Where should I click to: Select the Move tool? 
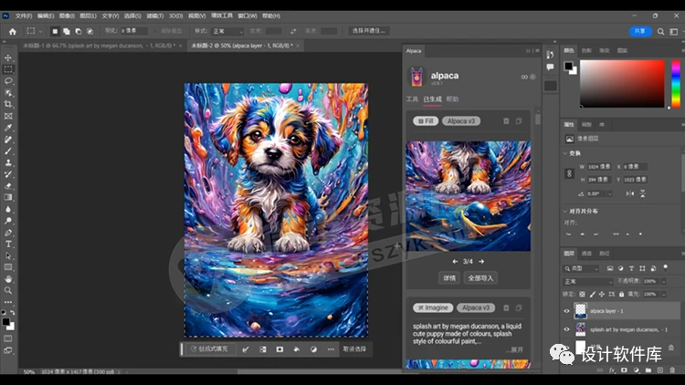8,57
